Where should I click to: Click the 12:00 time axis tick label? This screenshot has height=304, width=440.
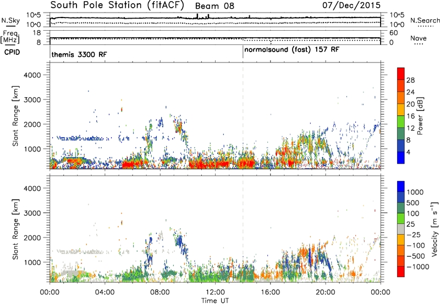(x=215, y=292)
